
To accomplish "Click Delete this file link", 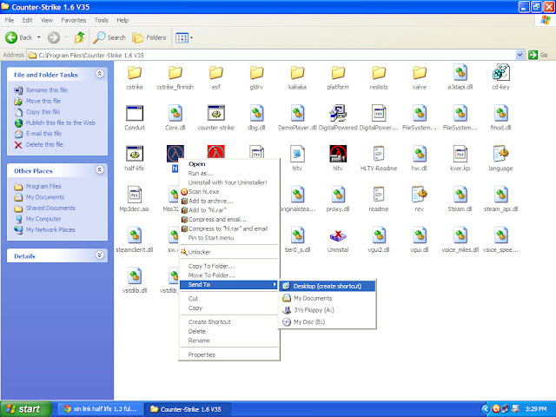I will click(44, 145).
